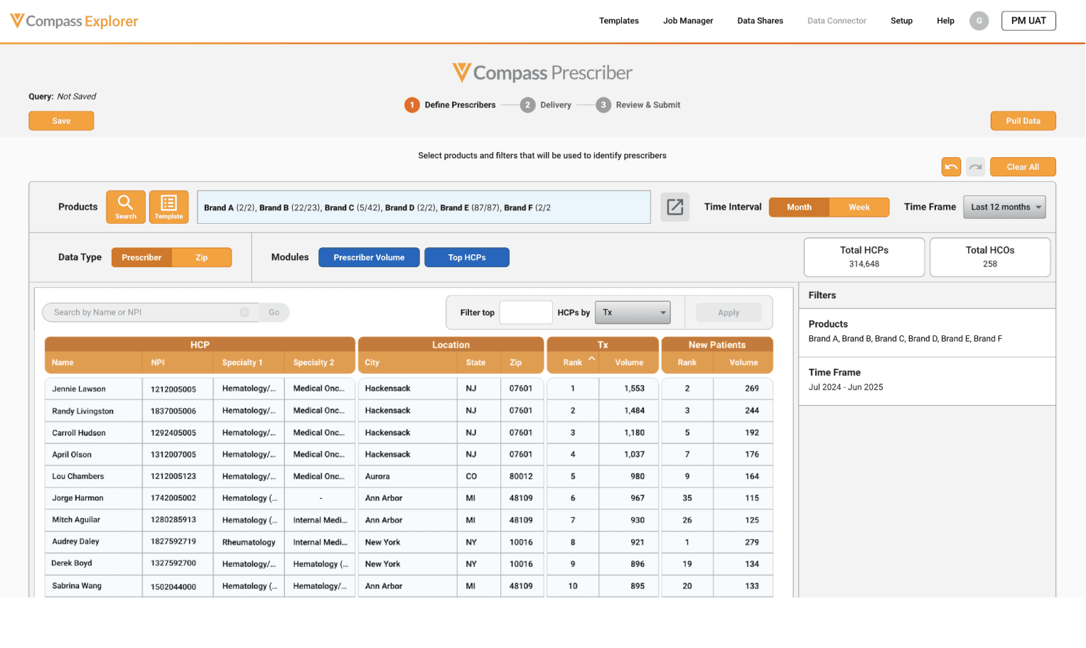The width and height of the screenshot is (1086, 648).
Task: Click the product Search icon button
Action: 126,207
